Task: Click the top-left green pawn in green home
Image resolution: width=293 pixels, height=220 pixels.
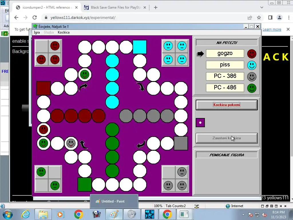Action: [41, 172]
